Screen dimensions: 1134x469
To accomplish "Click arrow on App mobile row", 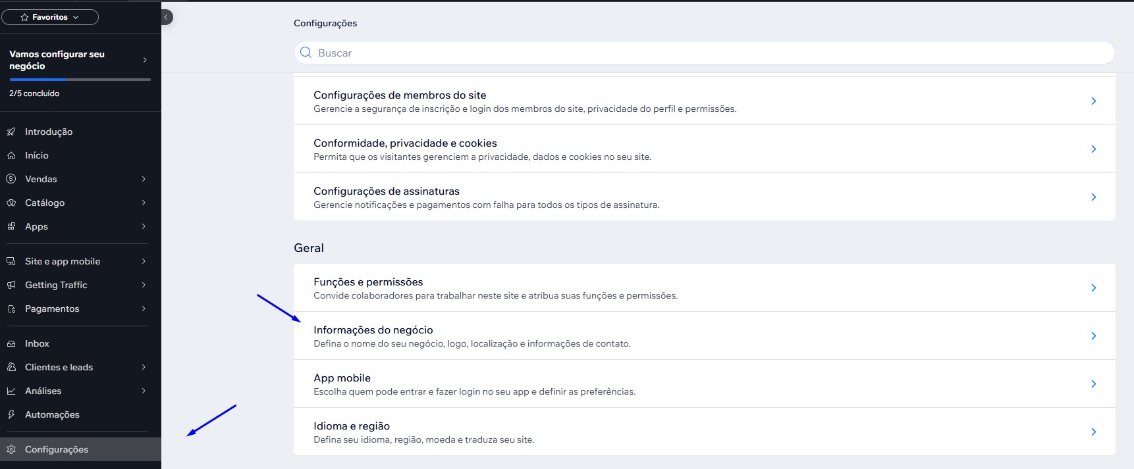I will (1093, 383).
